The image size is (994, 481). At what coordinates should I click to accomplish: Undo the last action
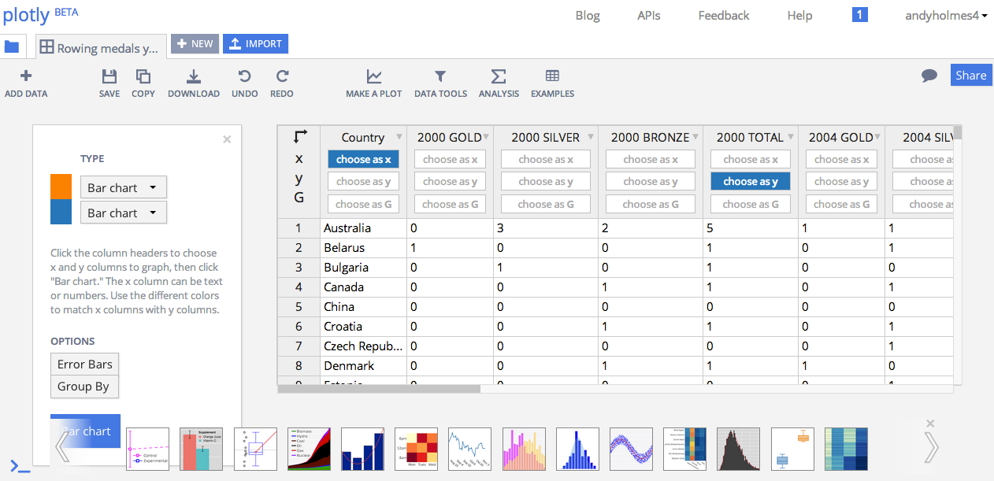click(x=244, y=83)
